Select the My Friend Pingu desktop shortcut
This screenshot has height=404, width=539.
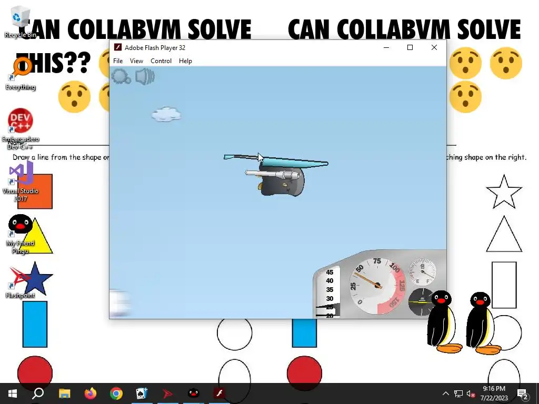pos(21,234)
